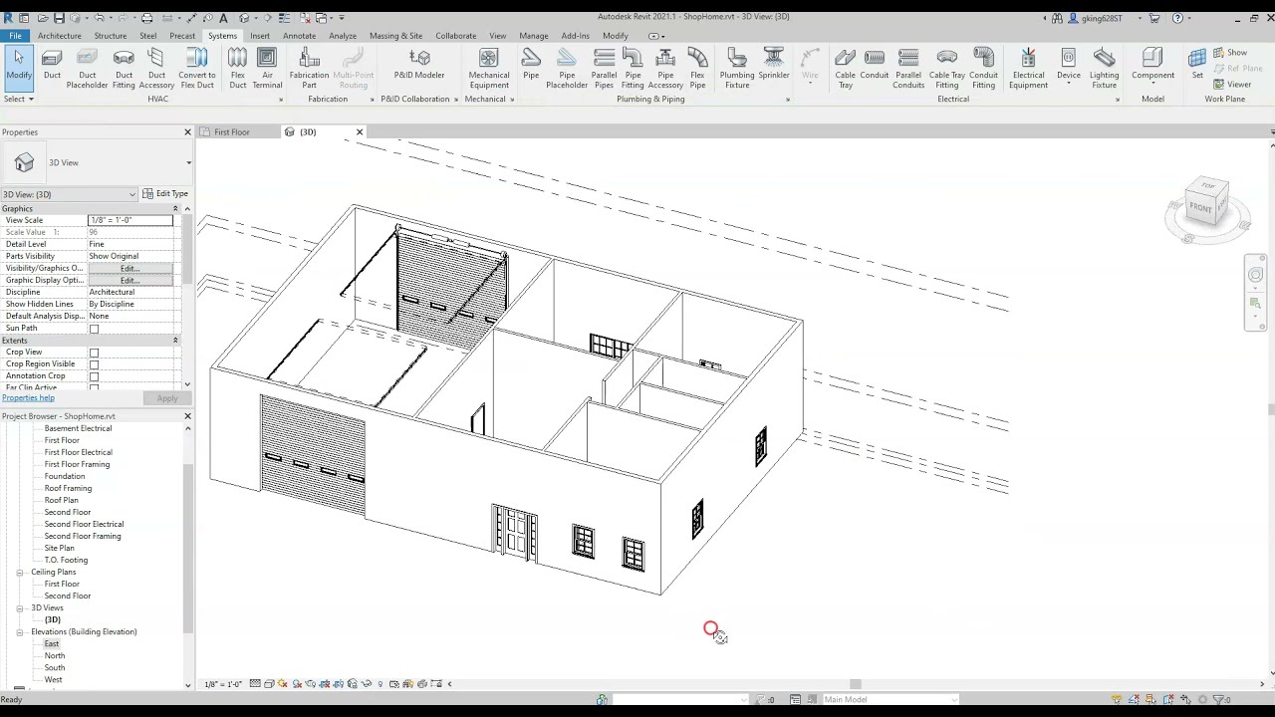Activate Convert to Flex Duct
1275x717 pixels.
click(x=196, y=68)
